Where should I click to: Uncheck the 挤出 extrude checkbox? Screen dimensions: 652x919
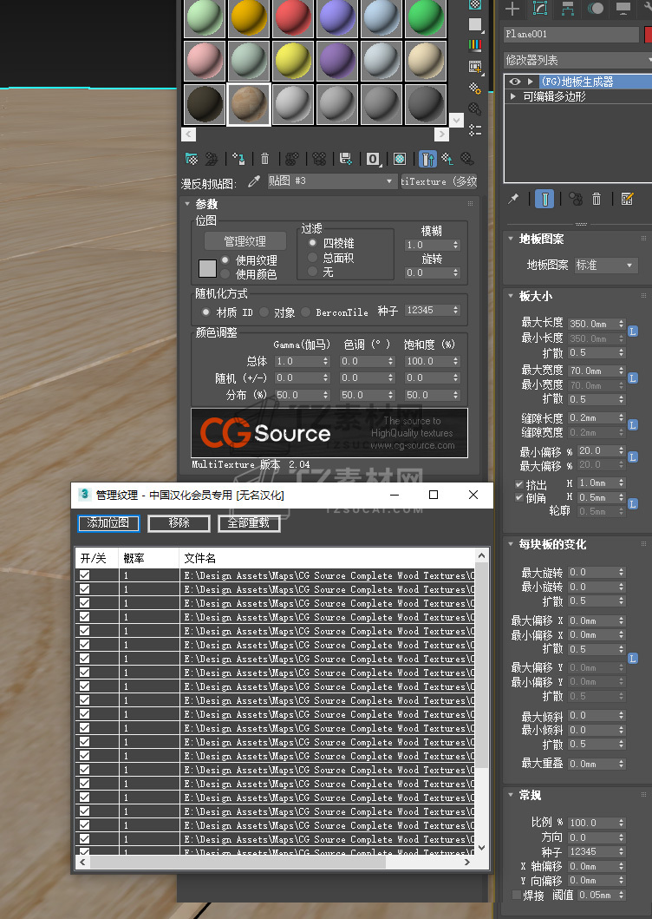519,484
